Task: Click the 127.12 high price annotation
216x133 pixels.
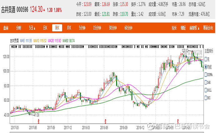Action: click(185, 51)
